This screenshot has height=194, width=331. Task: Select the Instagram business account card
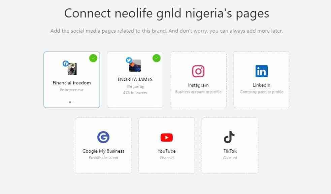(x=198, y=80)
